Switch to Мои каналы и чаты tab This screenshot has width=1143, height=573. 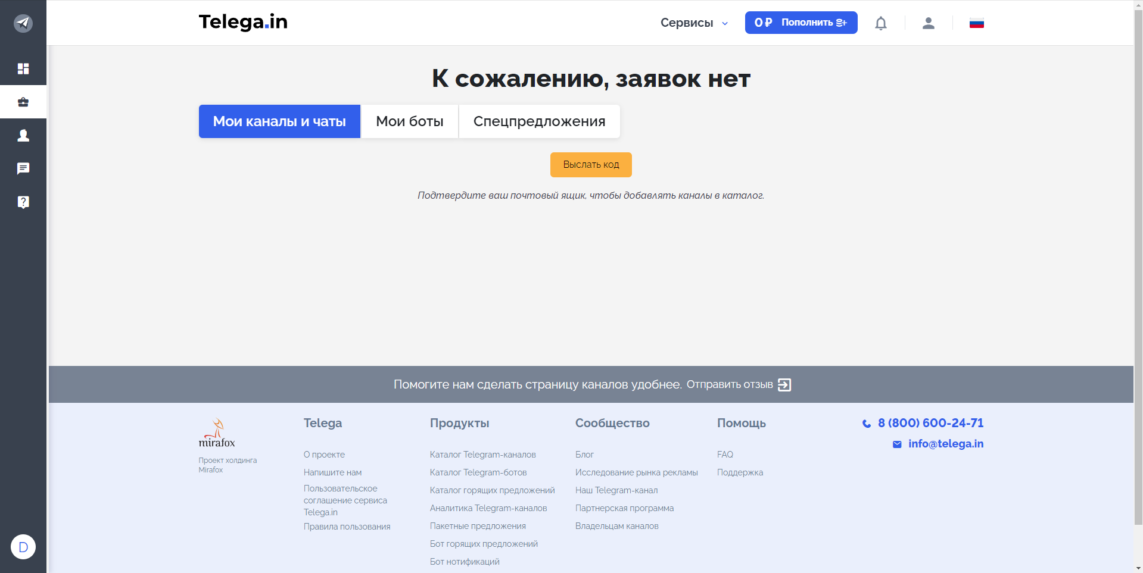coord(279,121)
